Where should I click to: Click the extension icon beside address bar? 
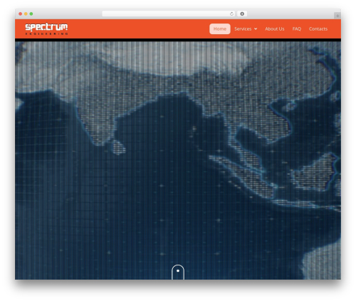point(242,14)
